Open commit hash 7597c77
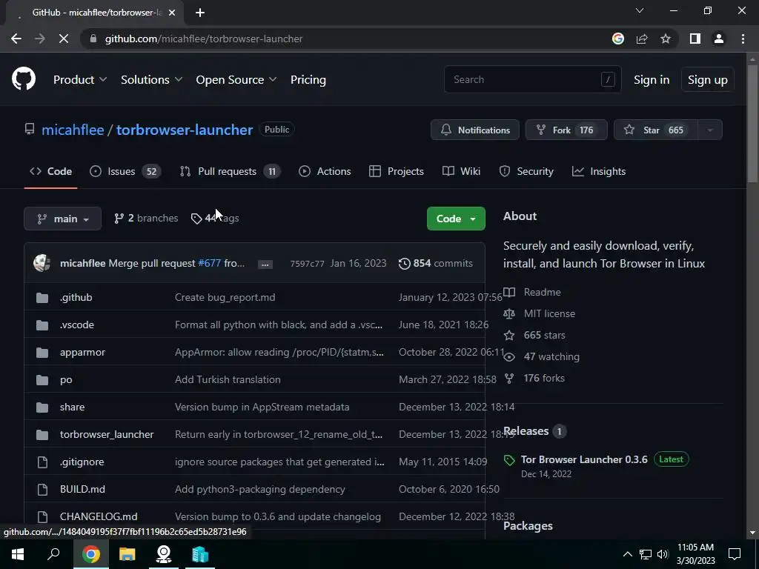The image size is (759, 569). 307,264
